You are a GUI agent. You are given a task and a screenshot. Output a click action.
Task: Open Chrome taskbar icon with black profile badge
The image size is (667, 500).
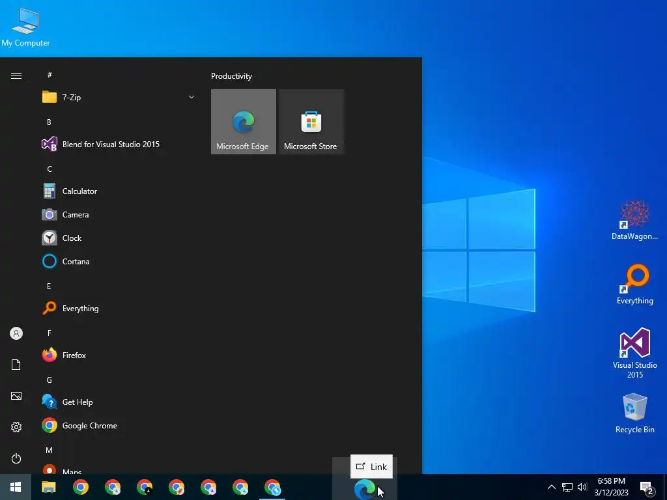coord(145,487)
